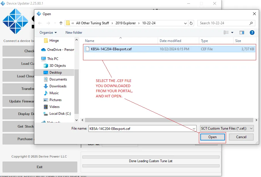Expand the hidden breadcrumb path chevrons
The image size is (261, 177).
tap(73, 23)
